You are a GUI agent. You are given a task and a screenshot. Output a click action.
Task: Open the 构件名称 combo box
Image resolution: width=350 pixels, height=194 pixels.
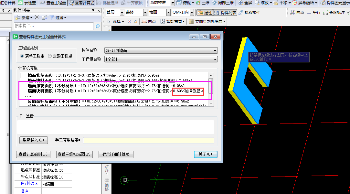point(161,51)
